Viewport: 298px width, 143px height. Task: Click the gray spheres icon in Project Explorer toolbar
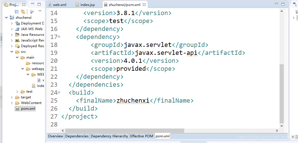click(x=32, y=12)
